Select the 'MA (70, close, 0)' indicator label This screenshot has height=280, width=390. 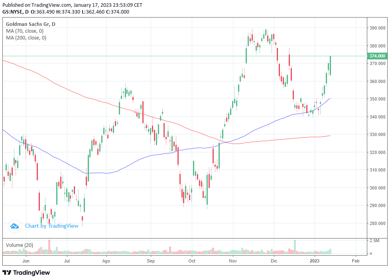[25, 31]
